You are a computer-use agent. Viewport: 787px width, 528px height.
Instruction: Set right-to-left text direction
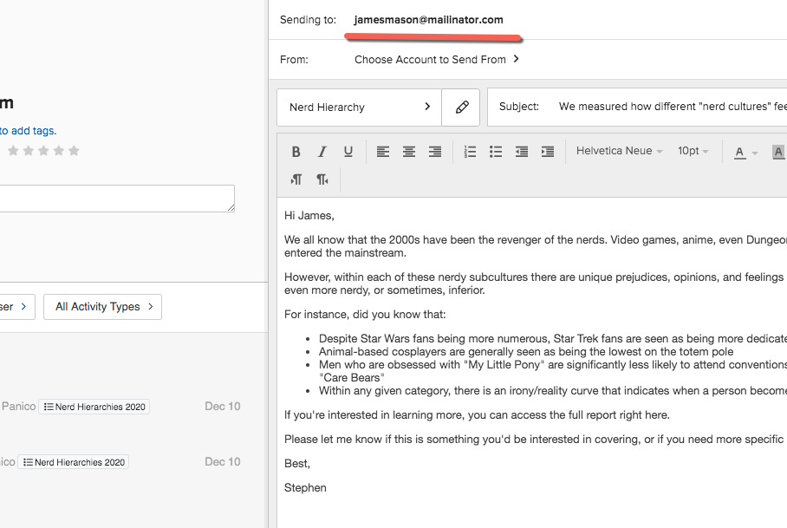click(322, 179)
